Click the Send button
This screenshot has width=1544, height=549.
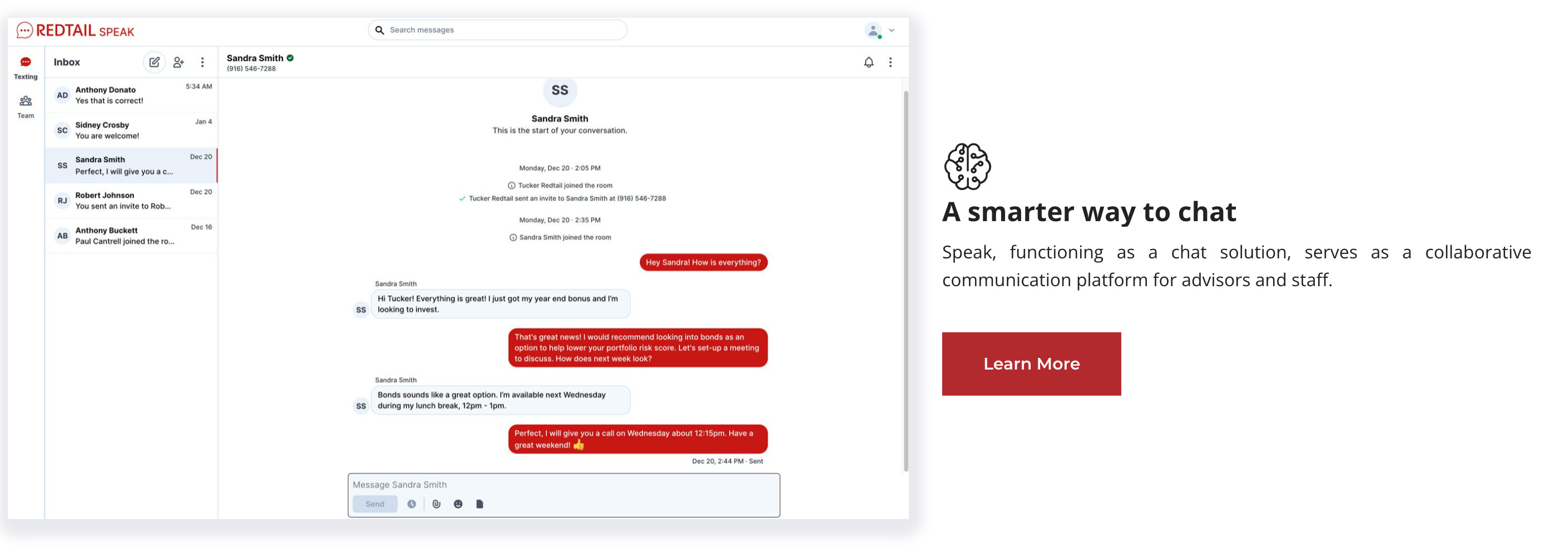375,504
